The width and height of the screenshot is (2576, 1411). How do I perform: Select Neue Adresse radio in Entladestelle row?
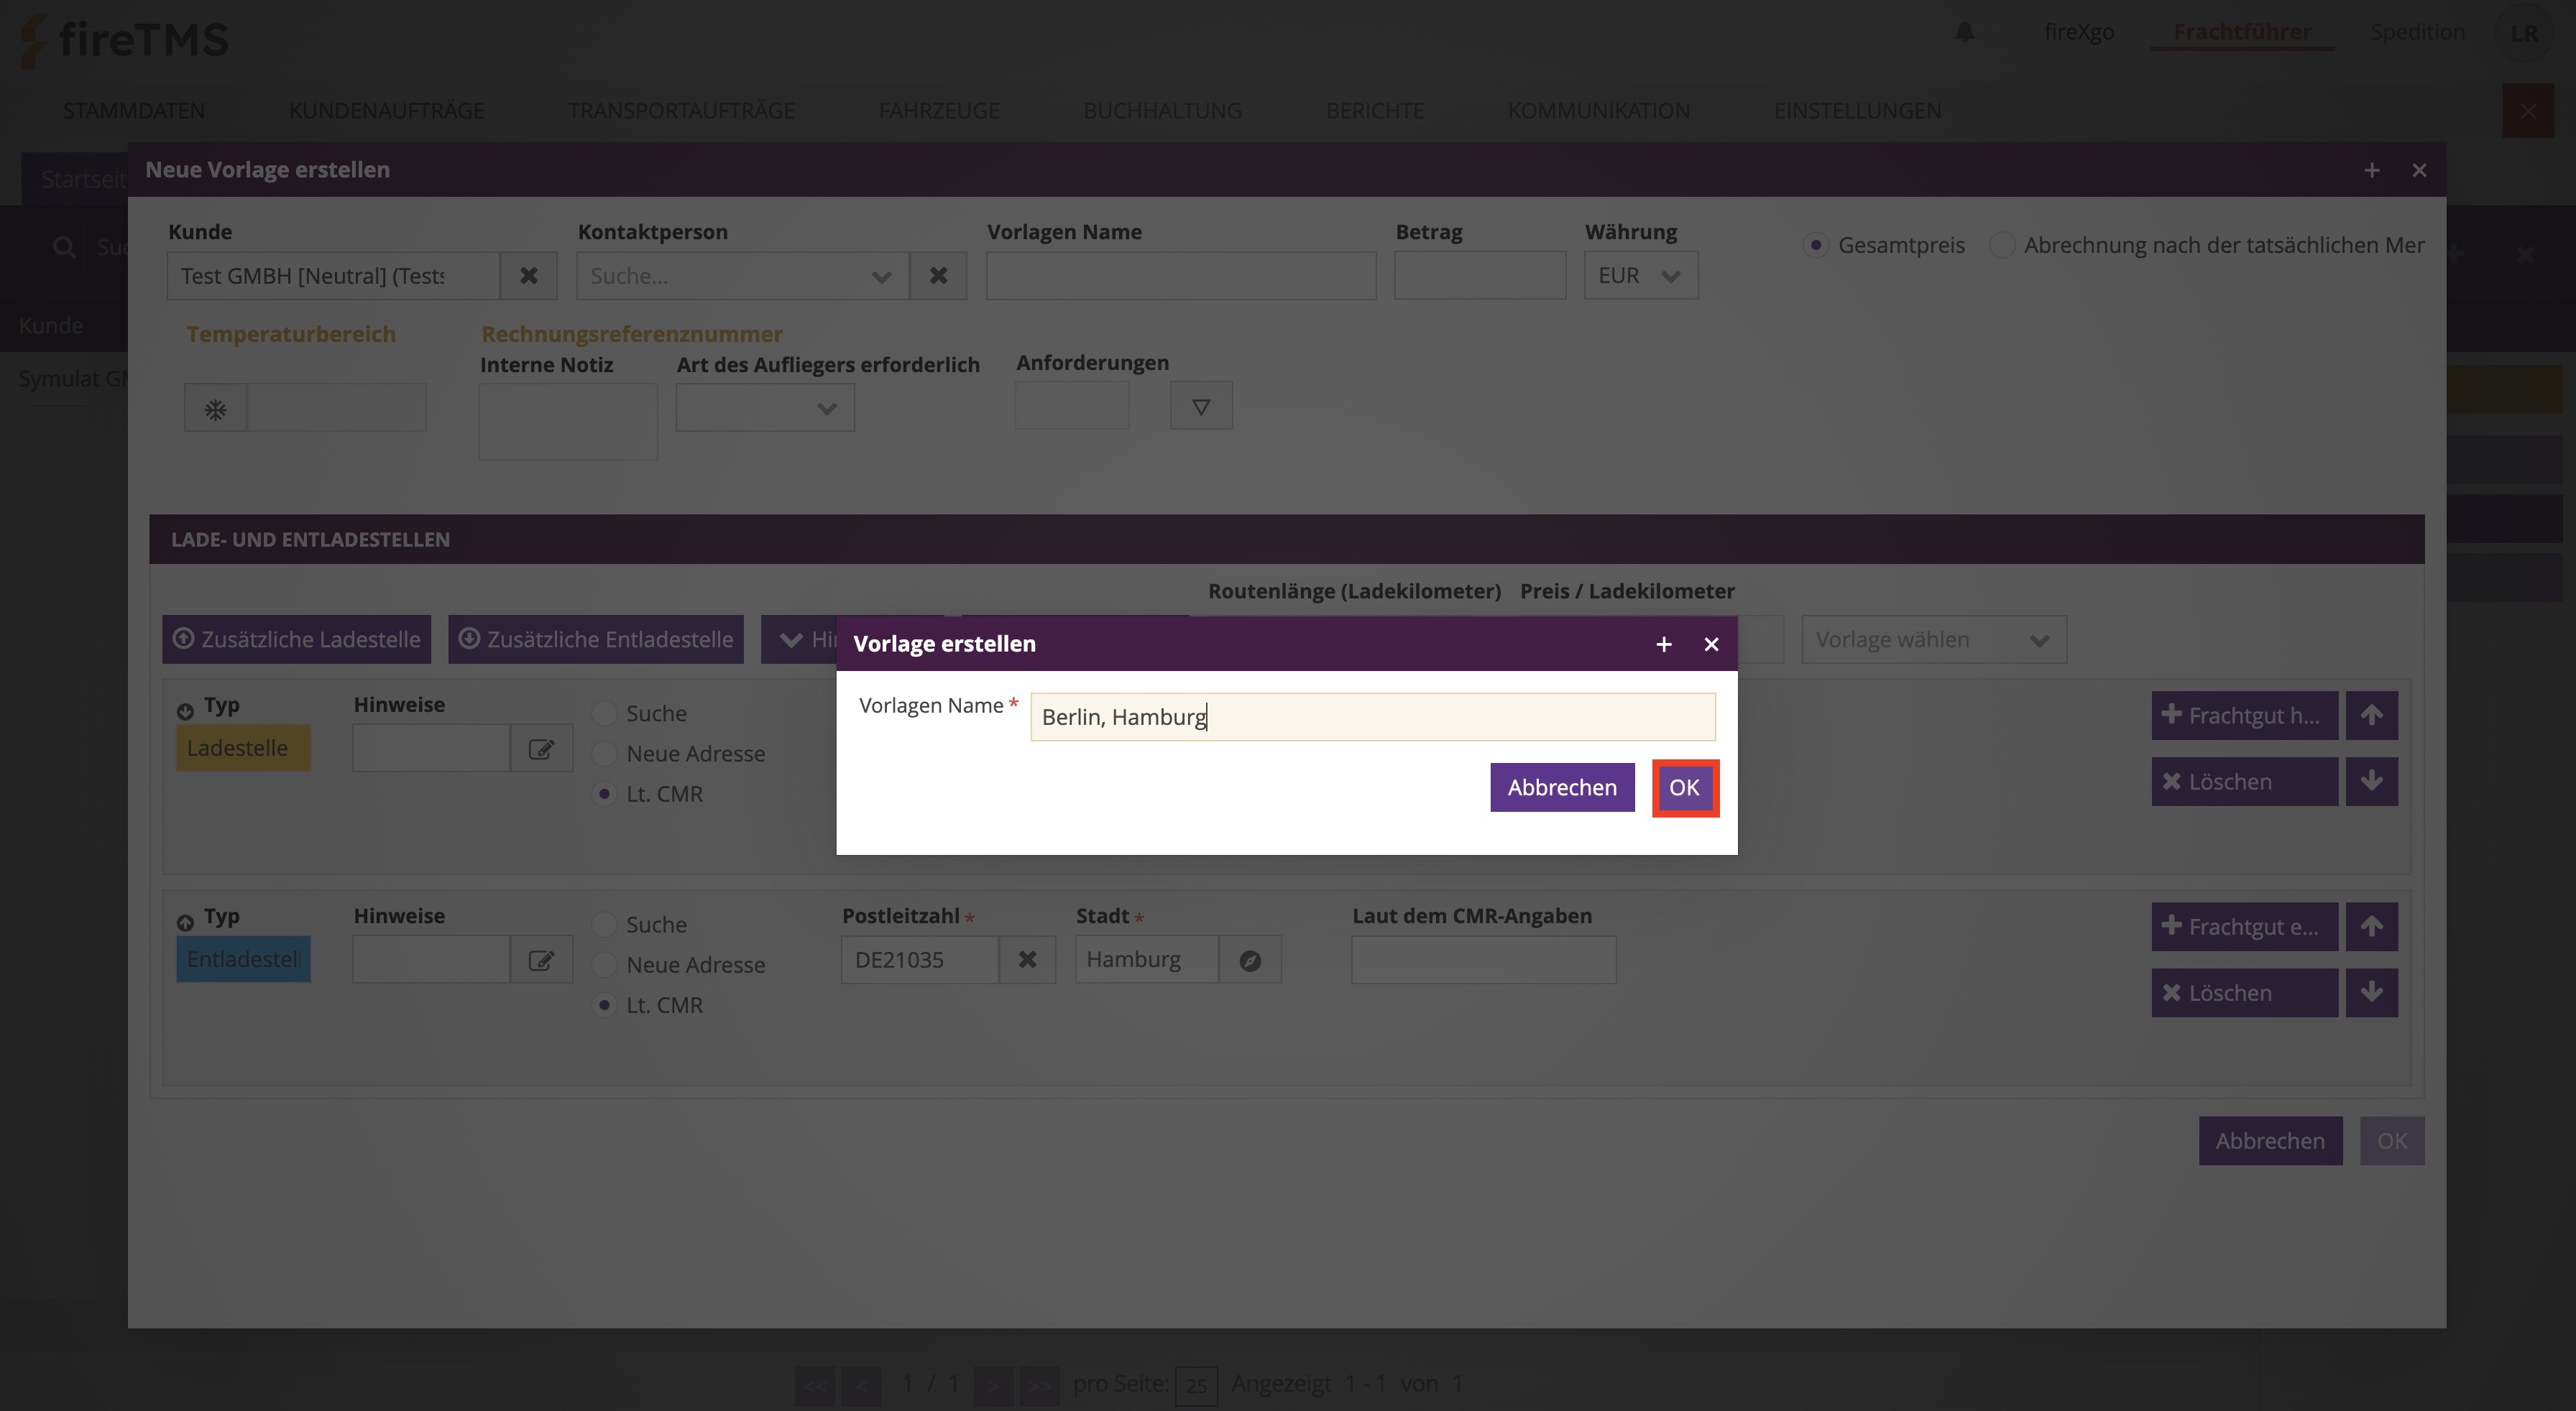tap(604, 964)
